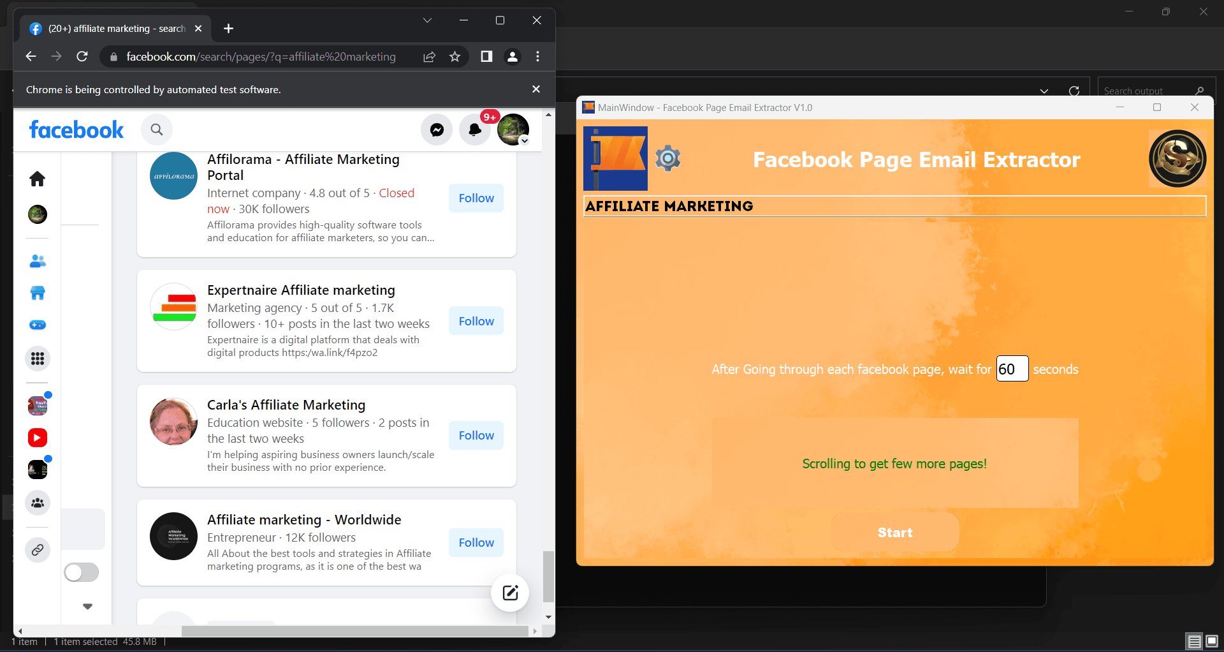
Task: Open the gear settings in Email Extractor
Action: click(668, 158)
